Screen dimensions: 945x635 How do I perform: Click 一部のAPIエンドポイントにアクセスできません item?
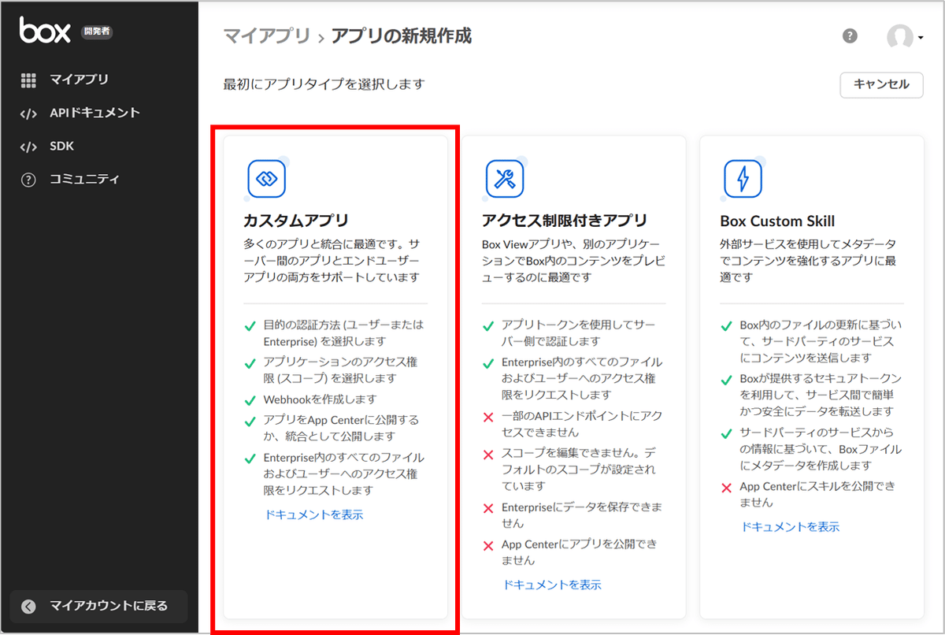click(x=582, y=425)
